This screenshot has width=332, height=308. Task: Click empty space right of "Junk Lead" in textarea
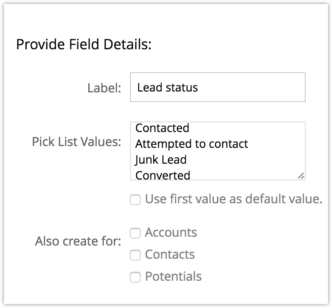246,160
